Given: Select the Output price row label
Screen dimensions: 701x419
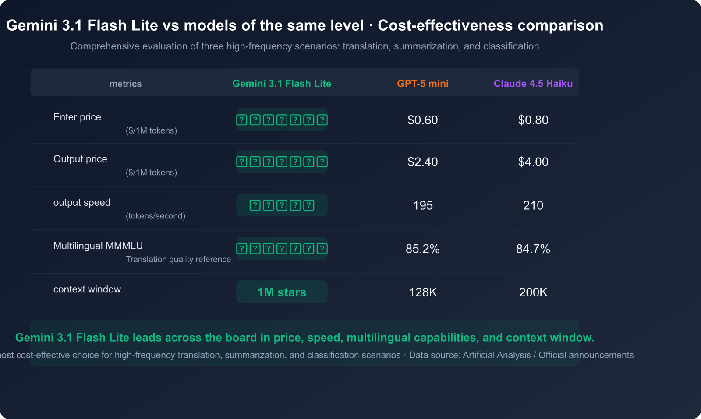Looking at the screenshot, I should click(x=80, y=159).
